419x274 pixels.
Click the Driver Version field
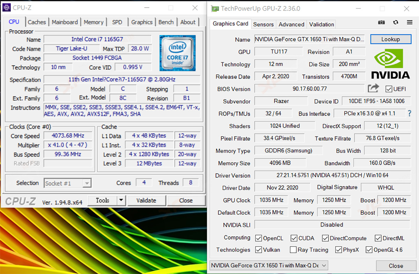pos(332,175)
